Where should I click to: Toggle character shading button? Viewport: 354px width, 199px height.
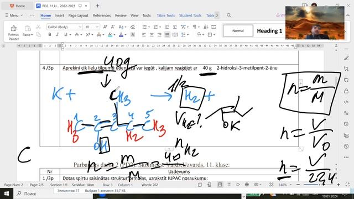(x=133, y=35)
